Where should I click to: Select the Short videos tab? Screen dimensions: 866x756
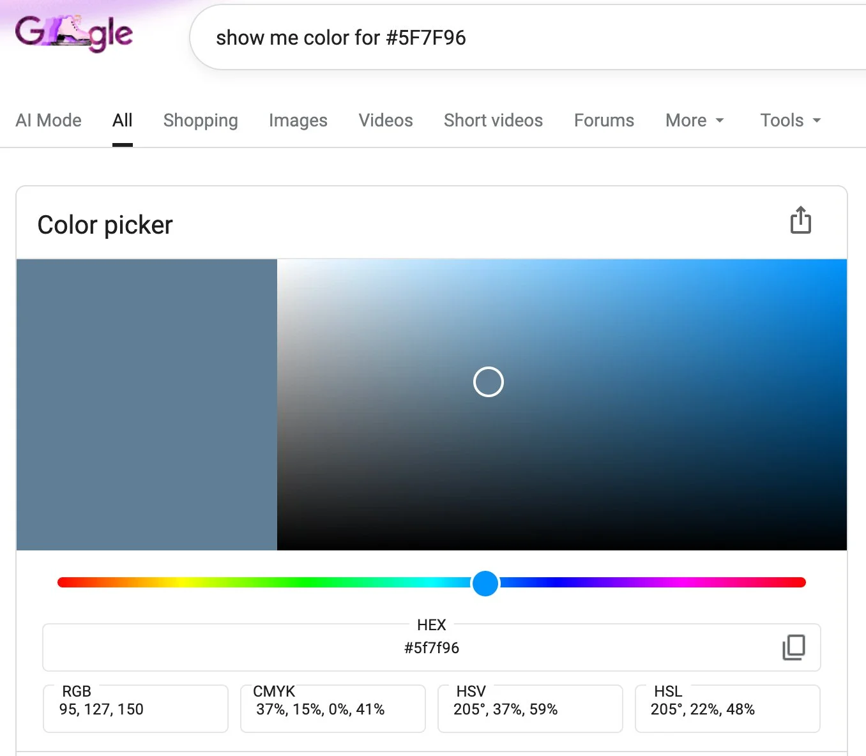tap(493, 120)
